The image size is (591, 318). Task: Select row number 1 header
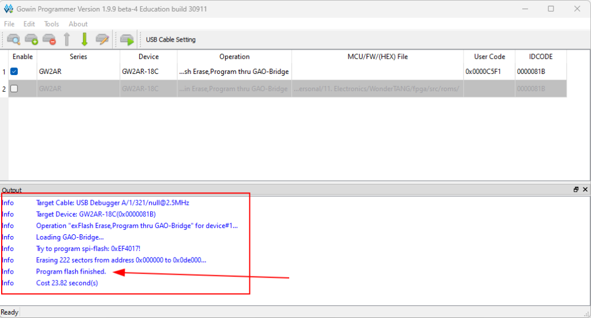pyautogui.click(x=4, y=72)
